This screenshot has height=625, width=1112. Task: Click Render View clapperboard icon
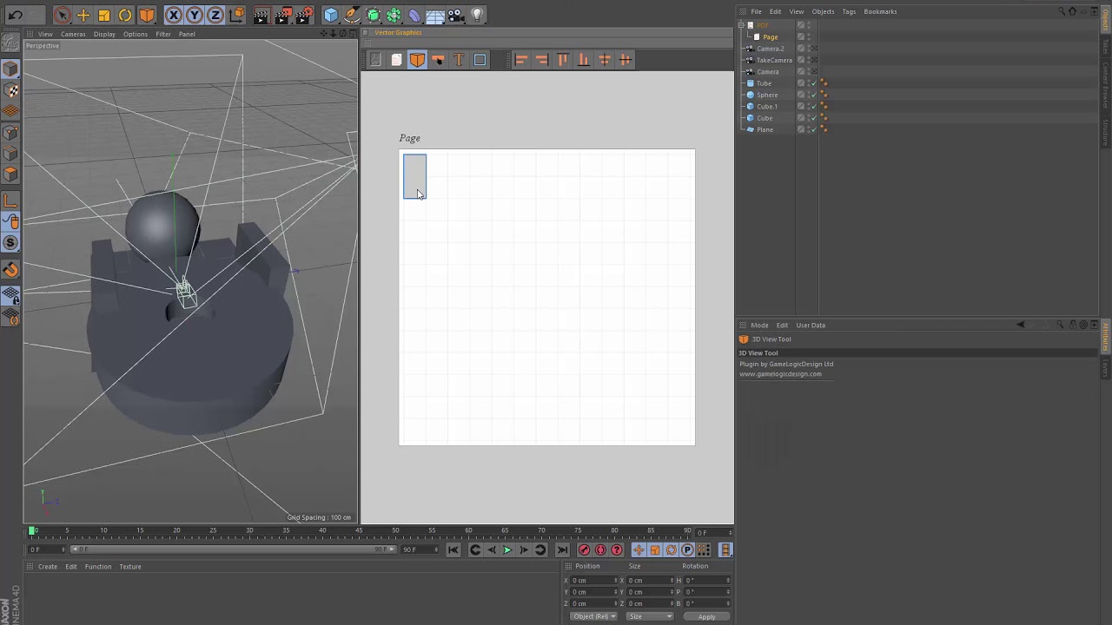click(261, 15)
